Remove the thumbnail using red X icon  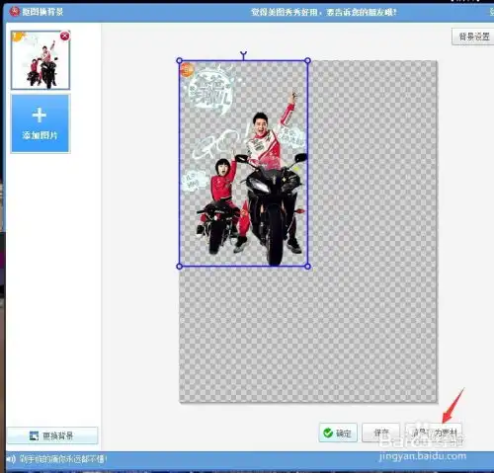pyautogui.click(x=65, y=36)
